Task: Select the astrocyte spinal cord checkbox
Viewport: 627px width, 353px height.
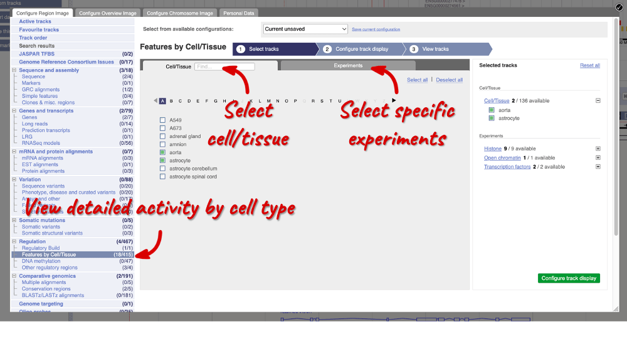Action: pyautogui.click(x=162, y=176)
